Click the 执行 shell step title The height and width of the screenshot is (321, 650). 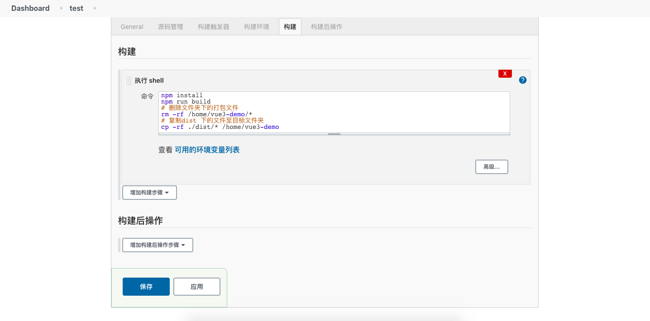(149, 80)
